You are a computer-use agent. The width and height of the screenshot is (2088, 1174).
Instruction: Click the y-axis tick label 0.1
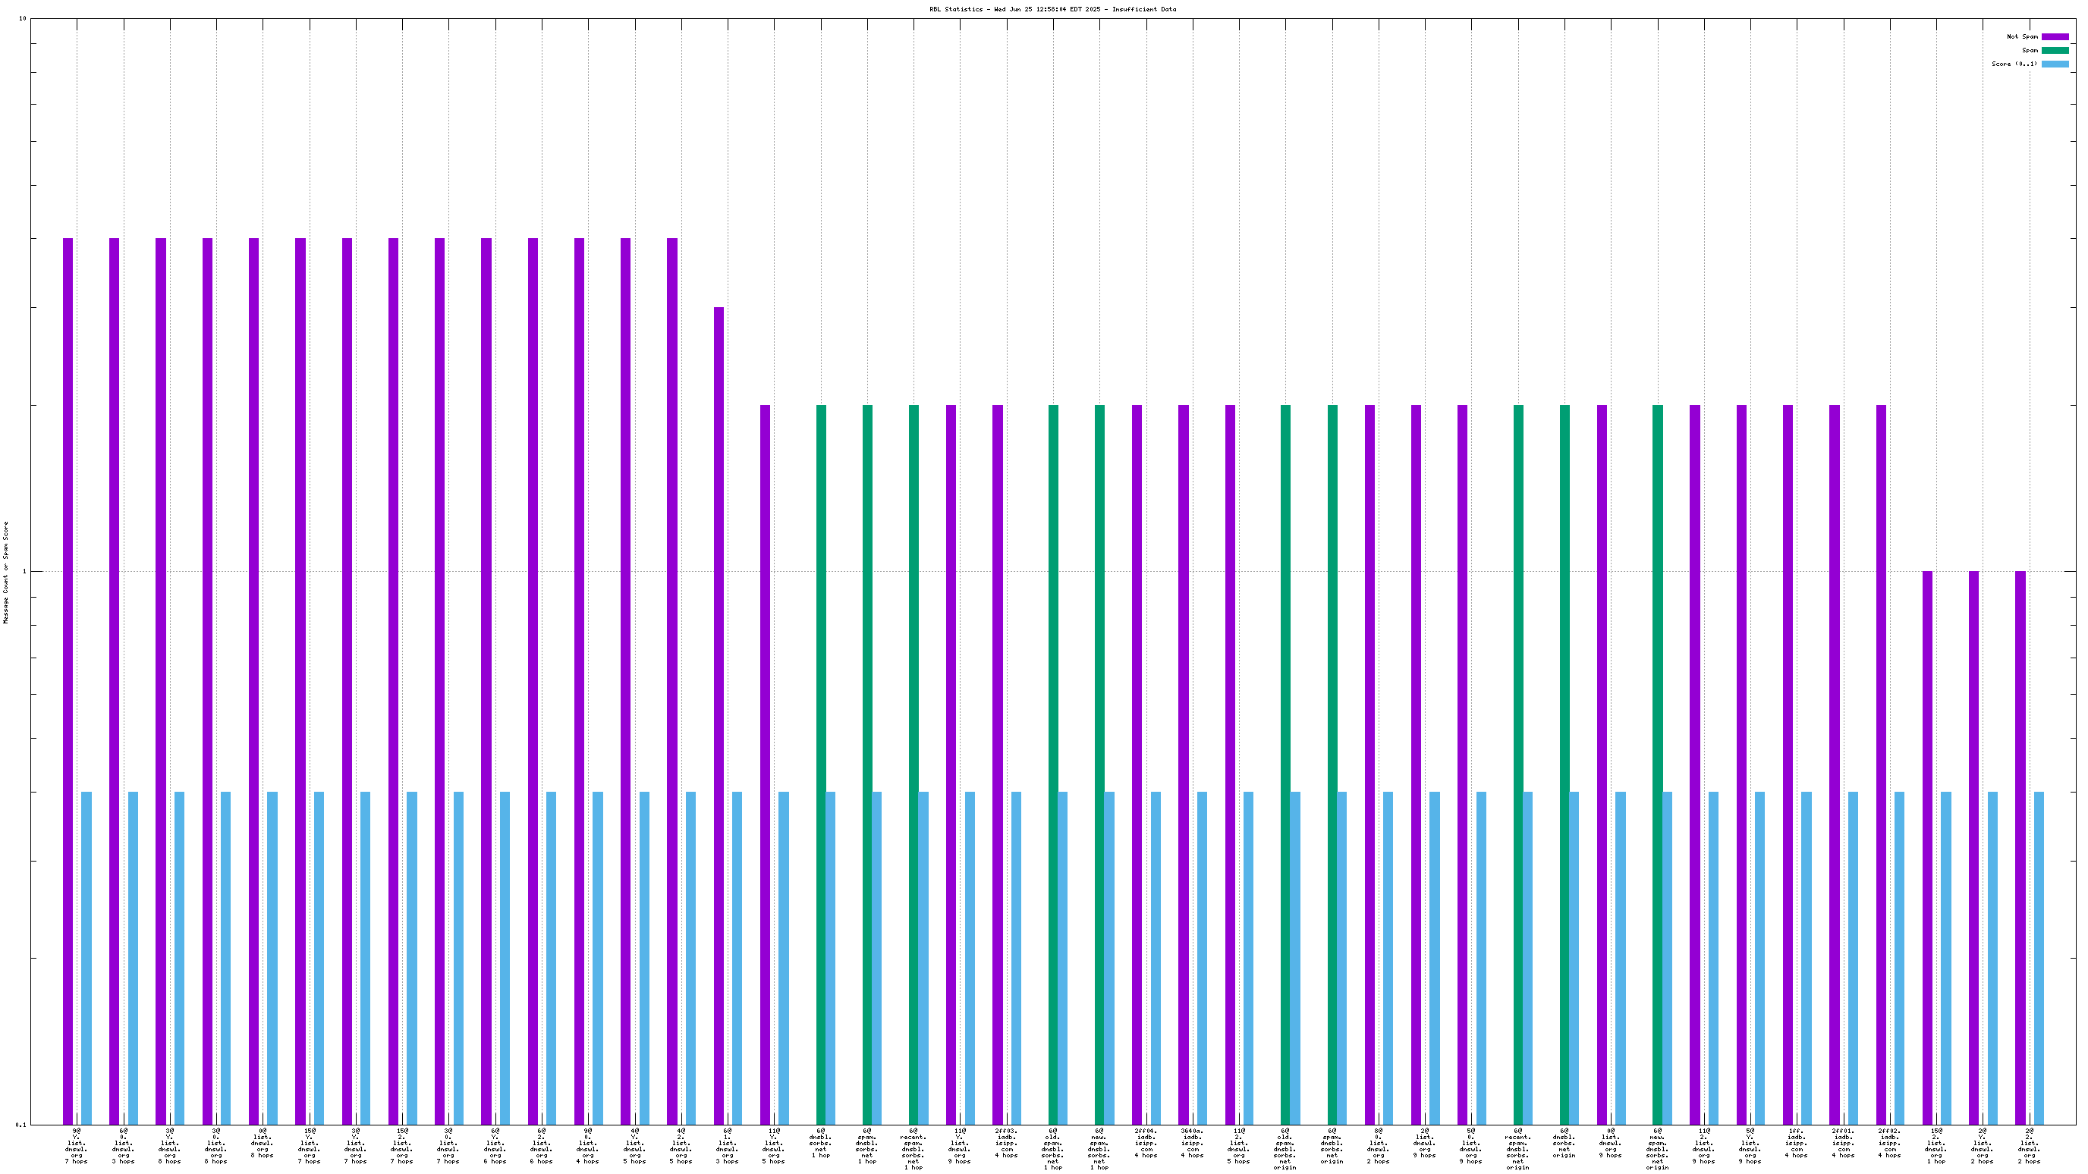click(x=20, y=1125)
